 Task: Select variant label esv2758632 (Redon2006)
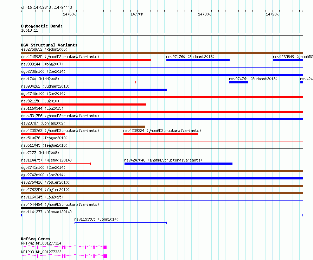44,49
